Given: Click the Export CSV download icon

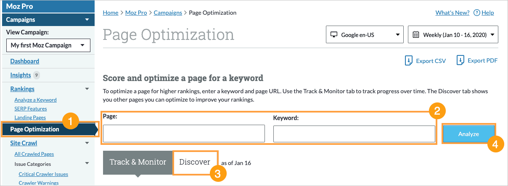Looking at the screenshot, I should point(408,61).
